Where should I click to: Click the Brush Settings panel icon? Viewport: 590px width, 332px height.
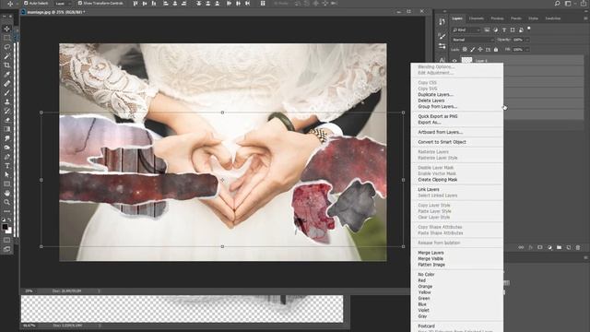pos(442,37)
